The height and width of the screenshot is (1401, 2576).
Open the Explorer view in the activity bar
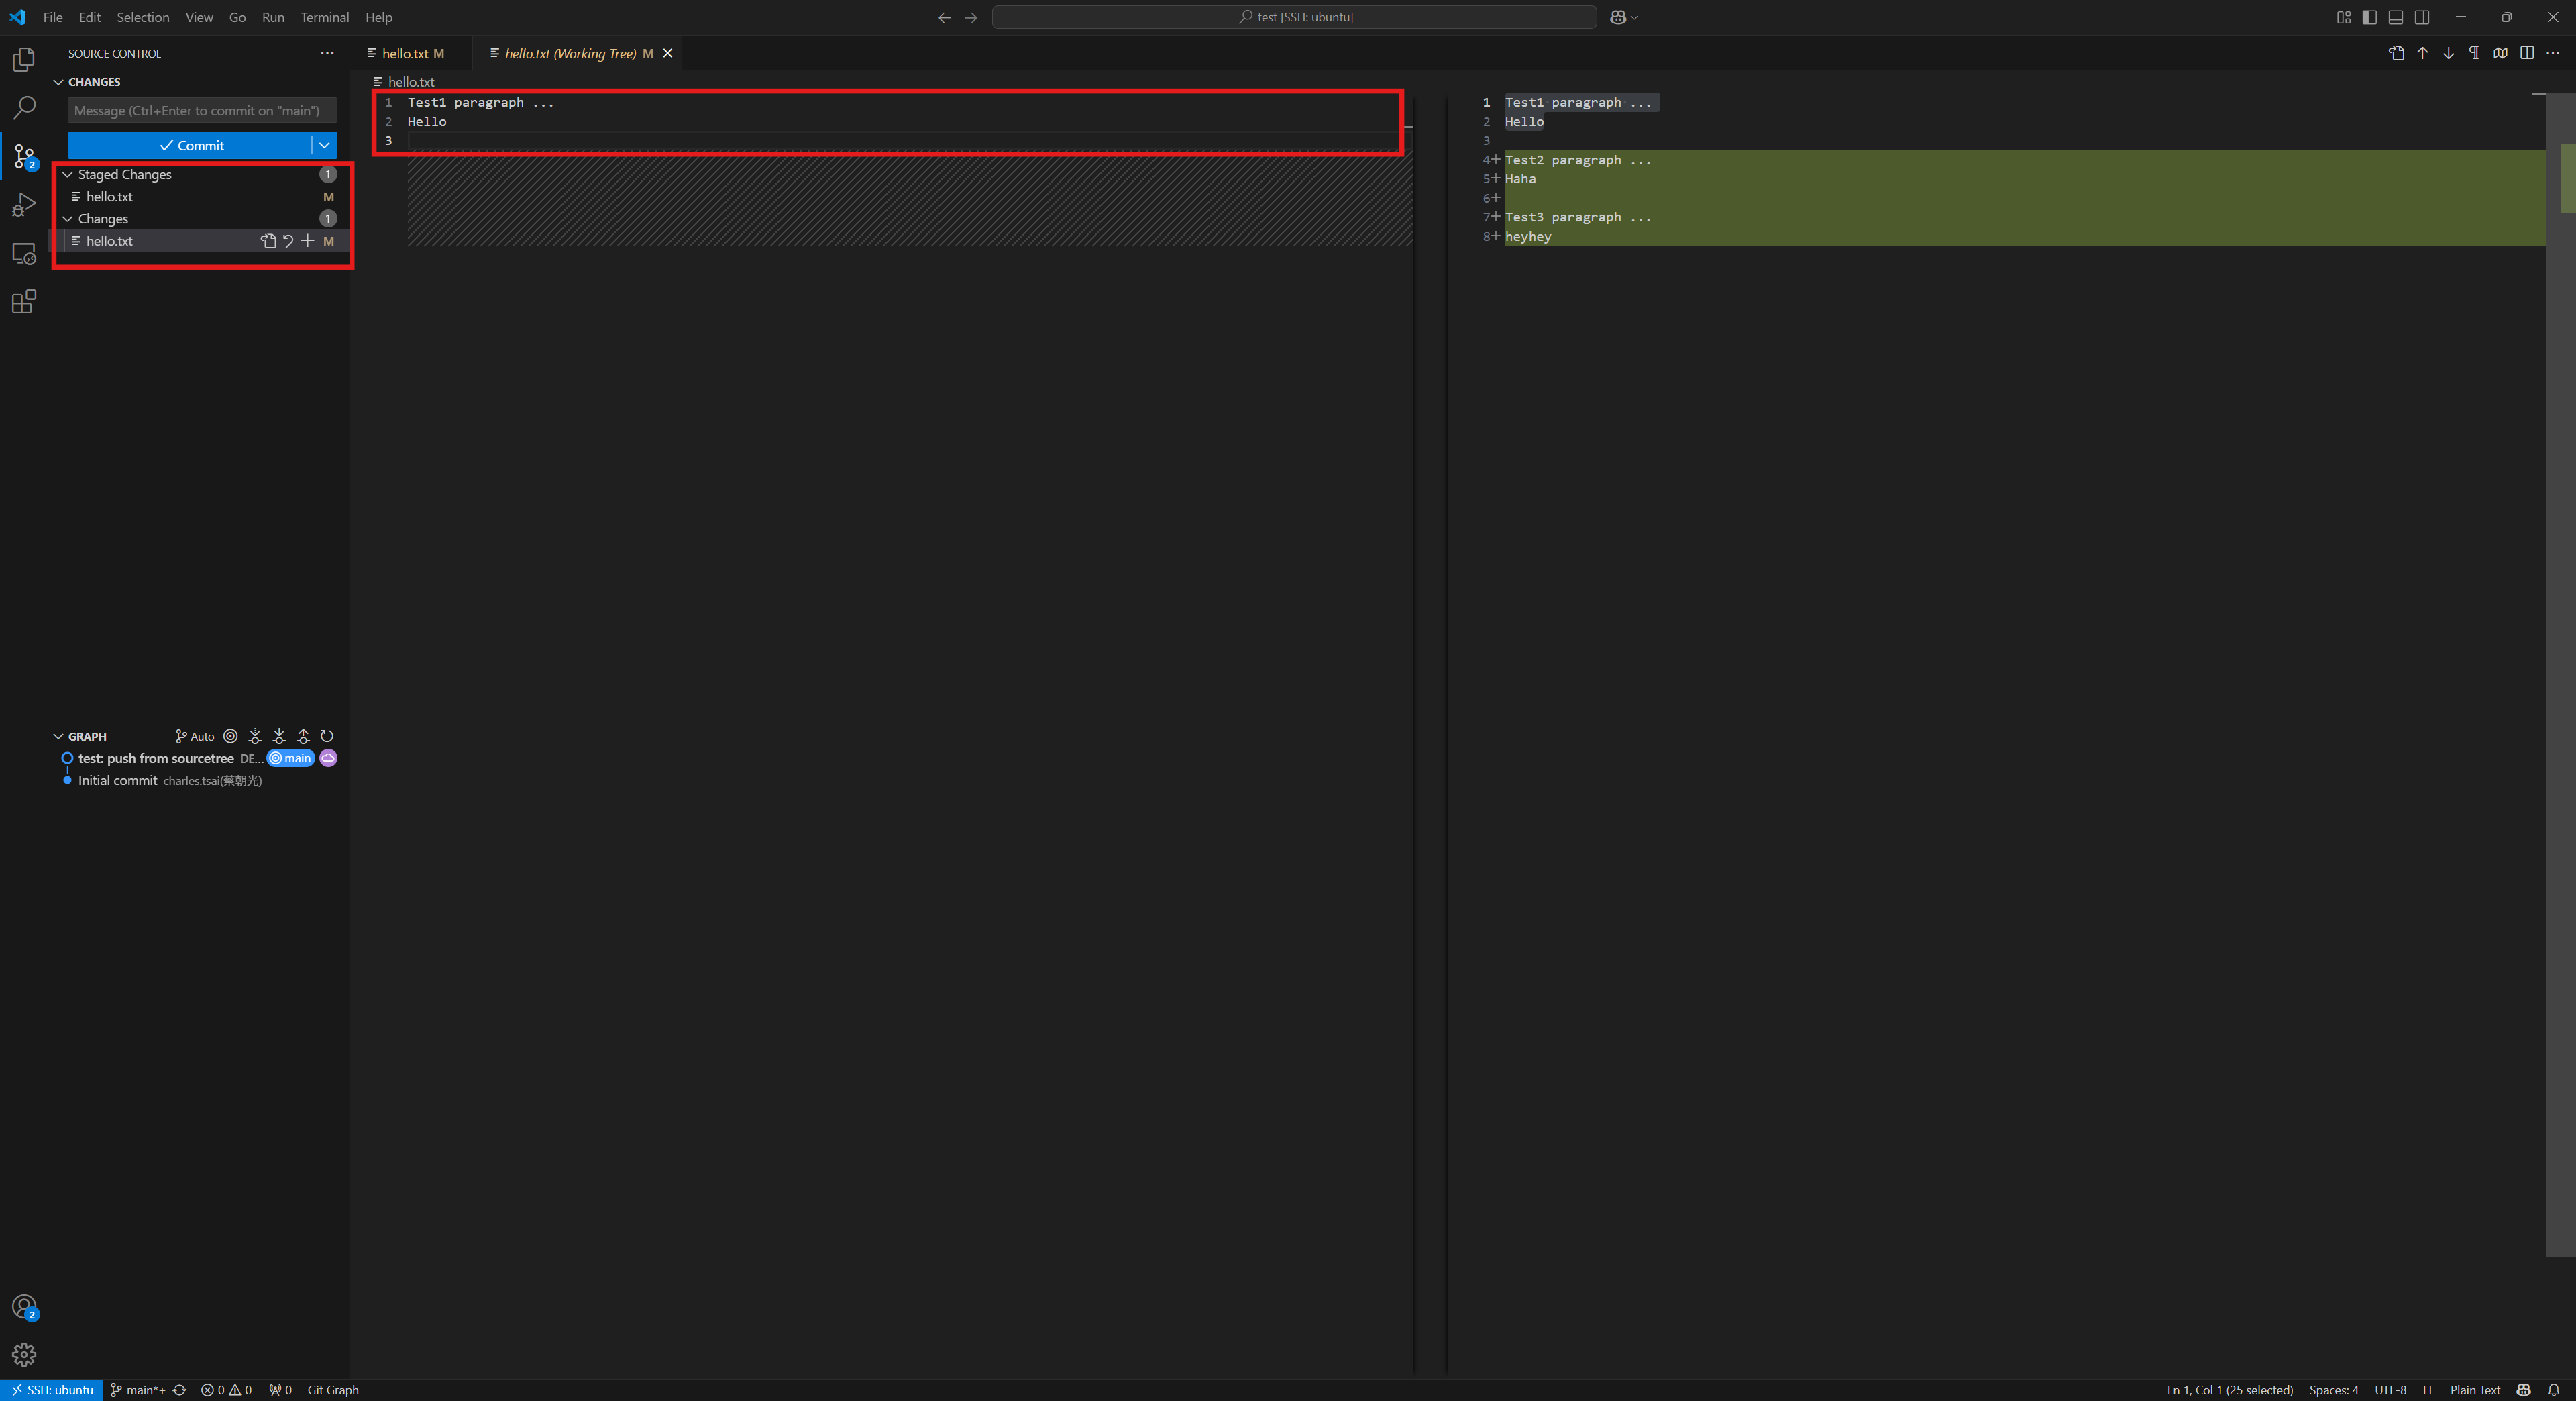[x=23, y=60]
